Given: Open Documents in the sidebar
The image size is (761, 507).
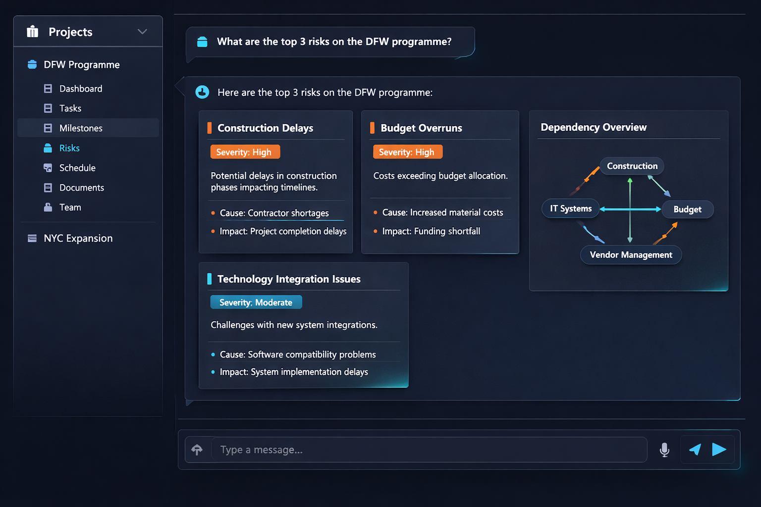Looking at the screenshot, I should point(82,188).
